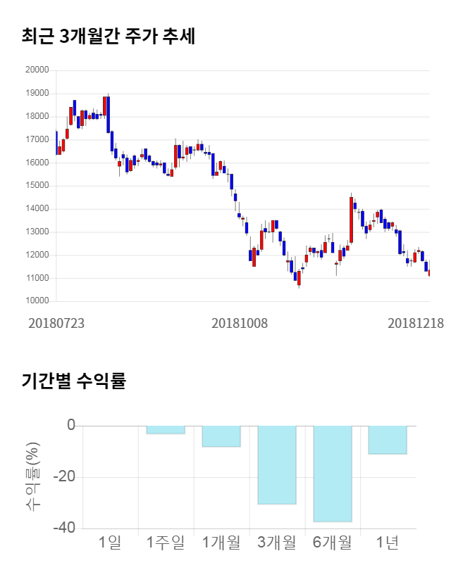
Task: Click the 3개월 x-axis label
Action: click(277, 543)
